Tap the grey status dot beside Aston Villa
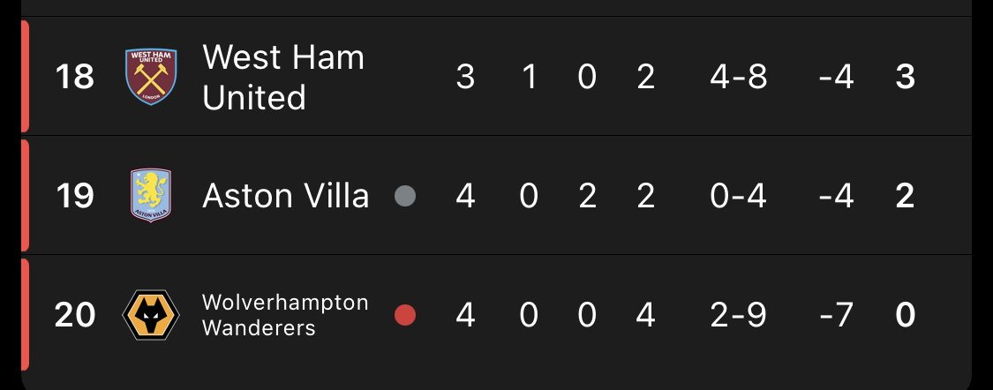The image size is (993, 390). pos(405,196)
